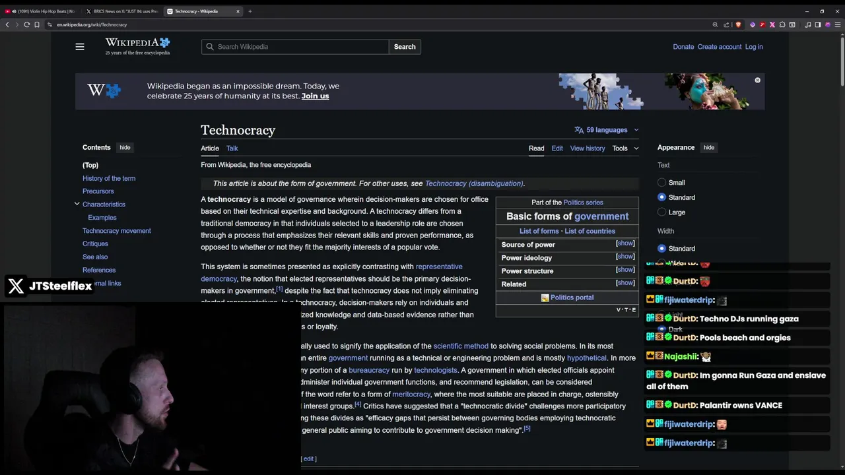
Task: Open the browser hamburger menu
Action: pos(838,24)
